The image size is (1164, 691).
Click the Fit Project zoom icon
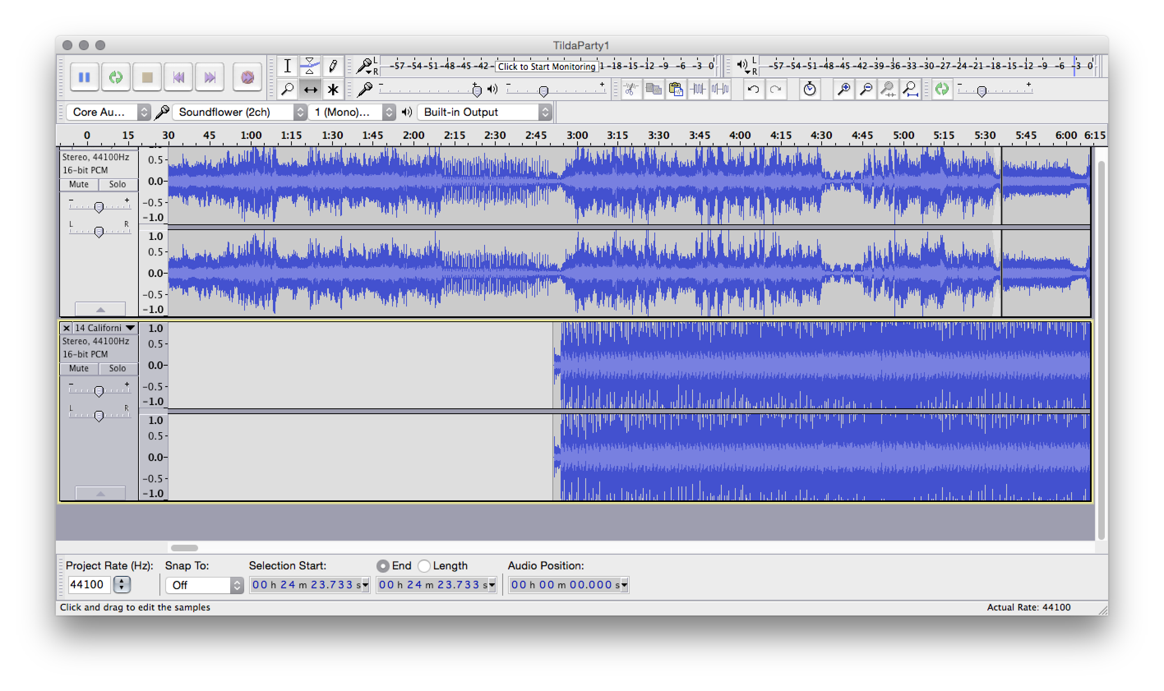point(910,89)
